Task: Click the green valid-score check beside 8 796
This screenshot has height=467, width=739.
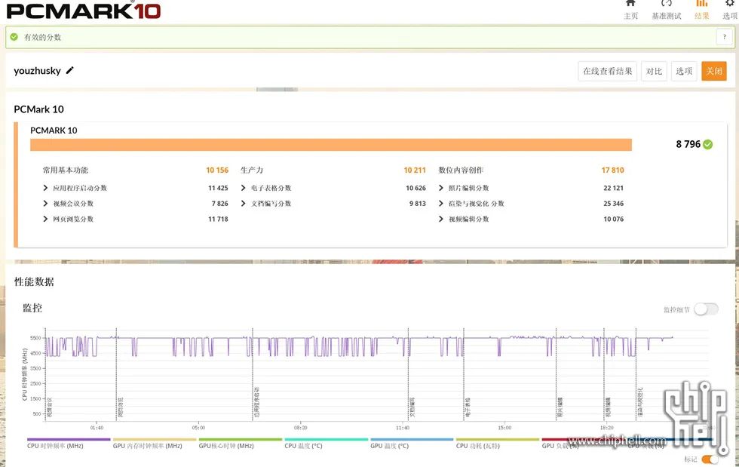Action: (708, 144)
